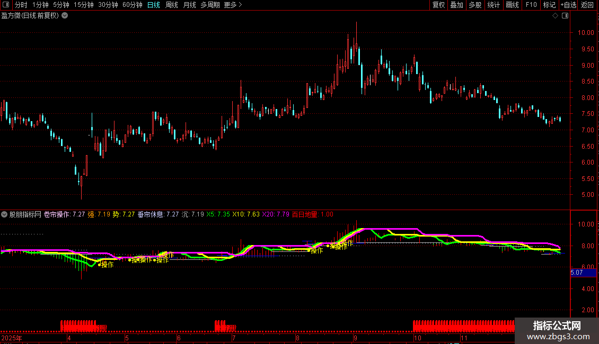Image resolution: width=599 pixels, height=344 pixels.
Task: Click the magenta X20: 7.79 label
Action: click(x=276, y=214)
